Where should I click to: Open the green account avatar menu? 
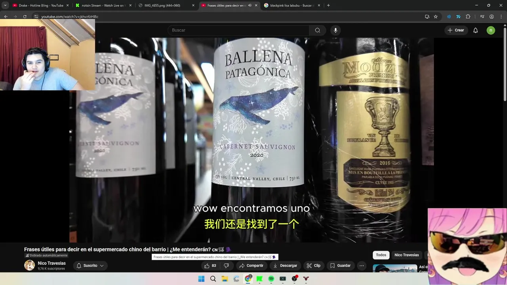491,30
